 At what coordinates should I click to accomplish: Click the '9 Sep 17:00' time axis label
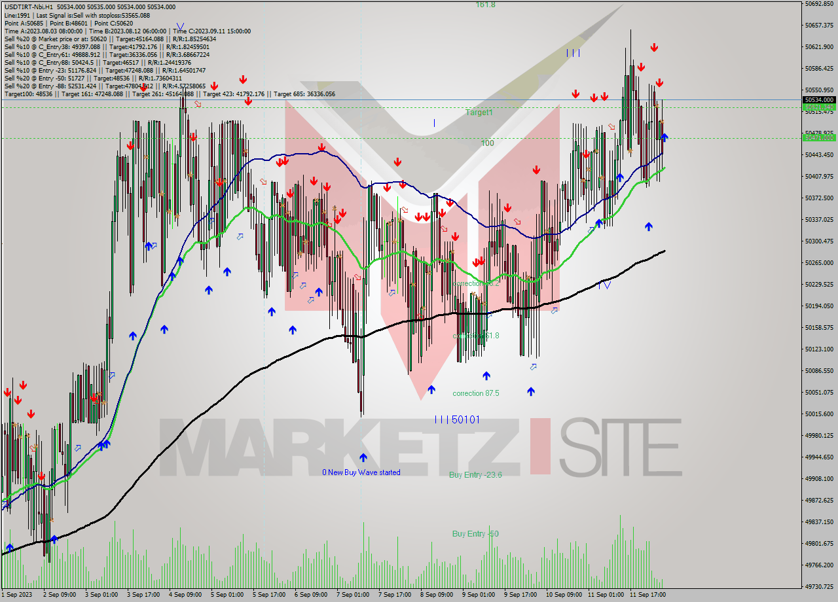tap(519, 595)
